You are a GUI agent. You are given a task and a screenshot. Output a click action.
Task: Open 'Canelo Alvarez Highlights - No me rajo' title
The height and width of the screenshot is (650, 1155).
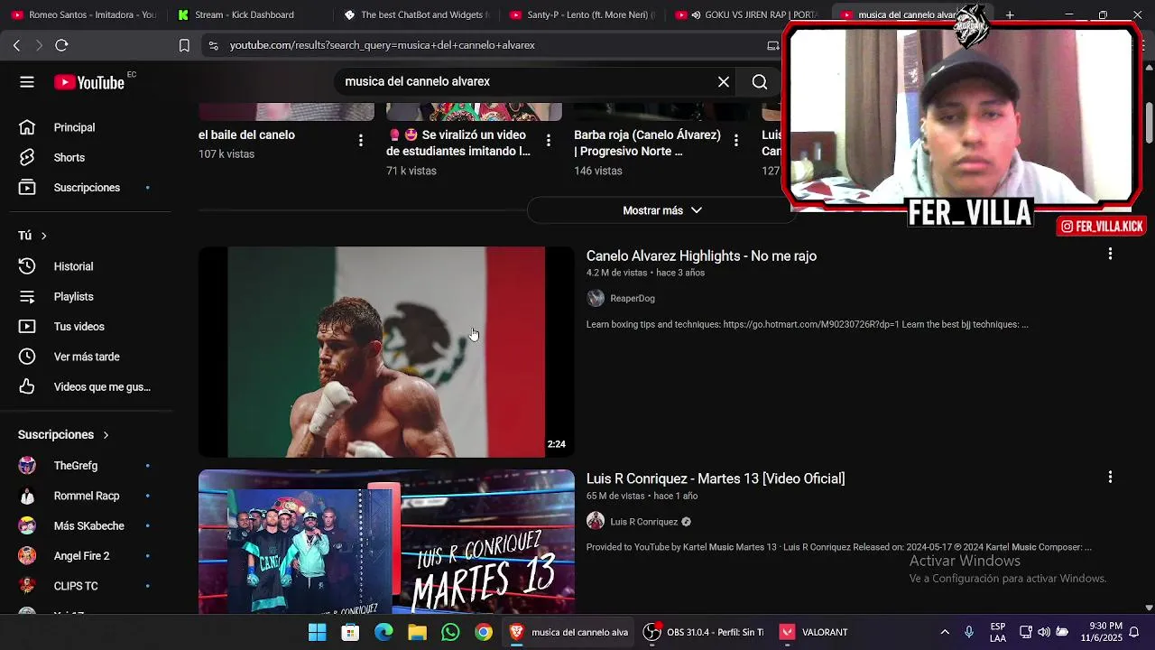click(x=701, y=255)
